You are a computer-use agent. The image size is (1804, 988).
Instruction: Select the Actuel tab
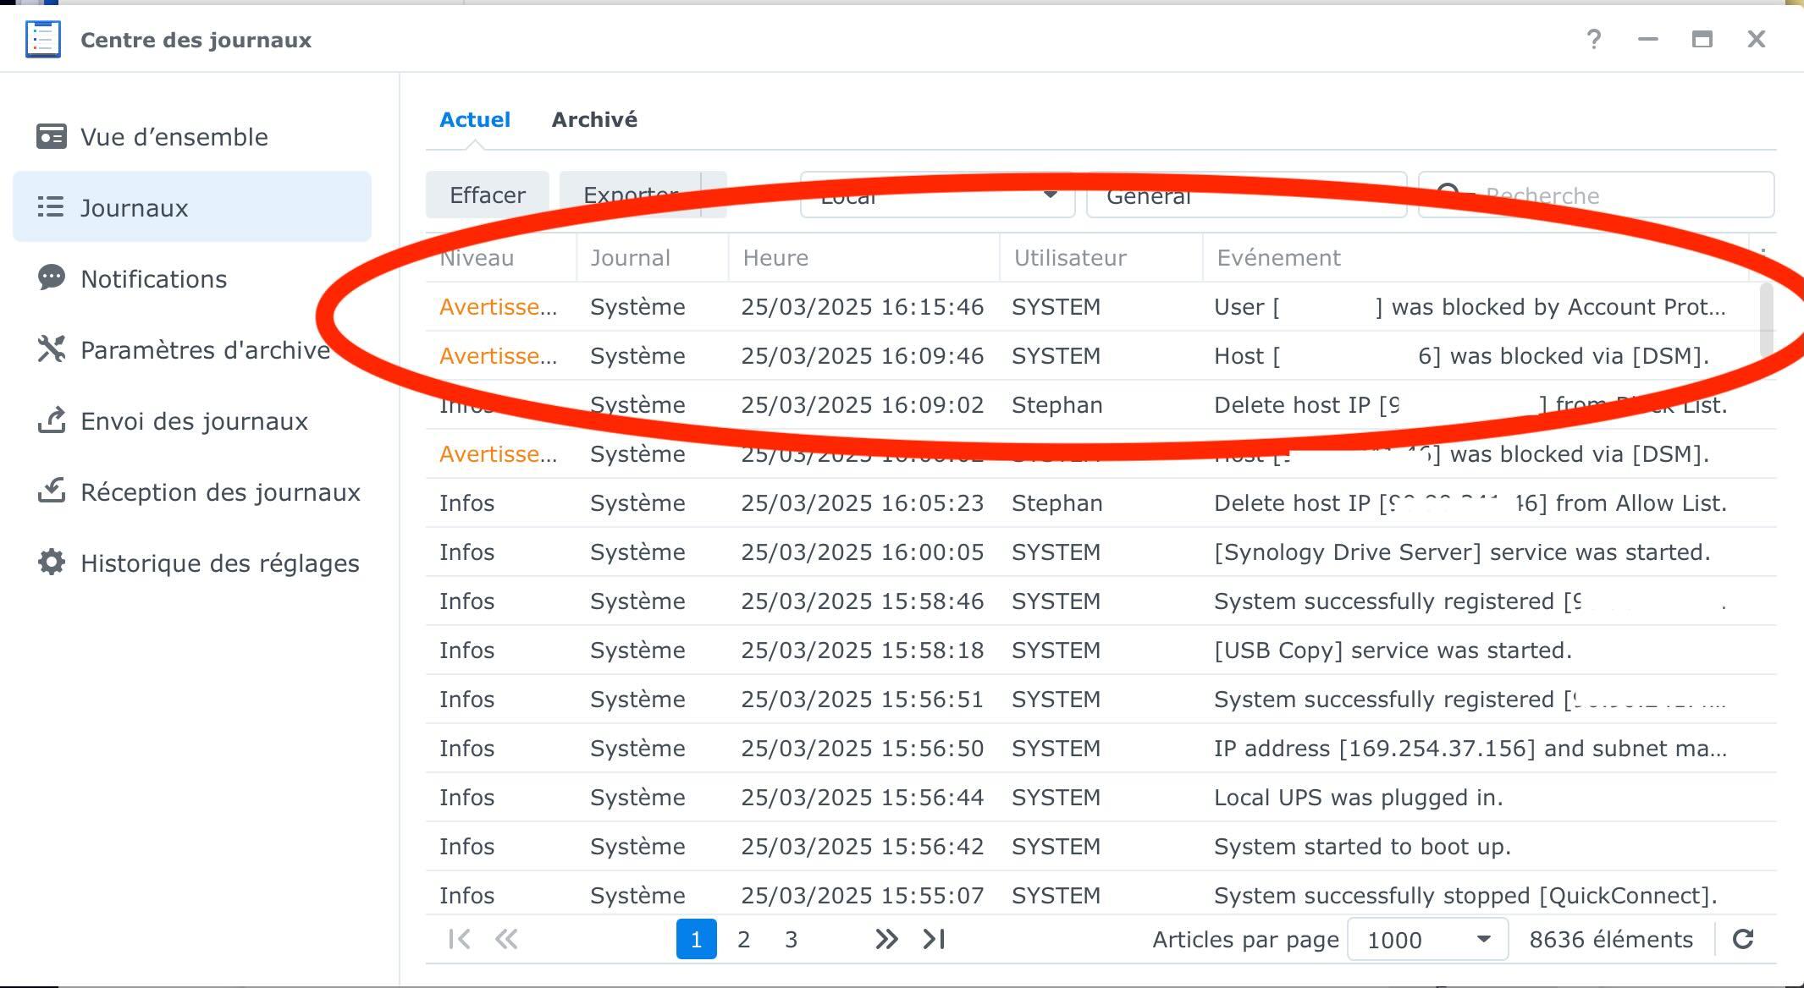click(475, 119)
